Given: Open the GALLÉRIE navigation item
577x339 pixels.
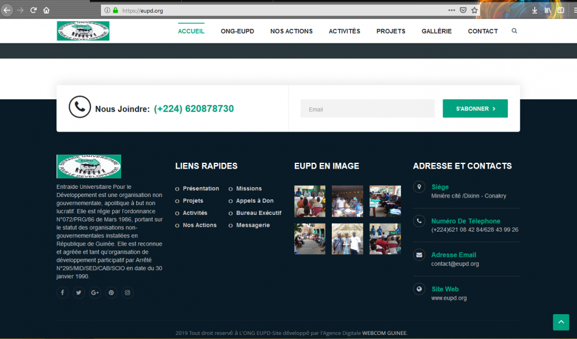Looking at the screenshot, I should [436, 31].
